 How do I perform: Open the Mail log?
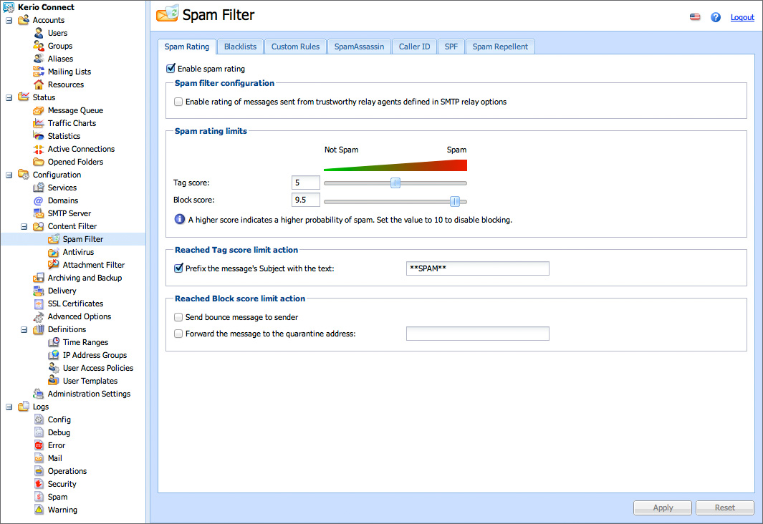[x=55, y=458]
